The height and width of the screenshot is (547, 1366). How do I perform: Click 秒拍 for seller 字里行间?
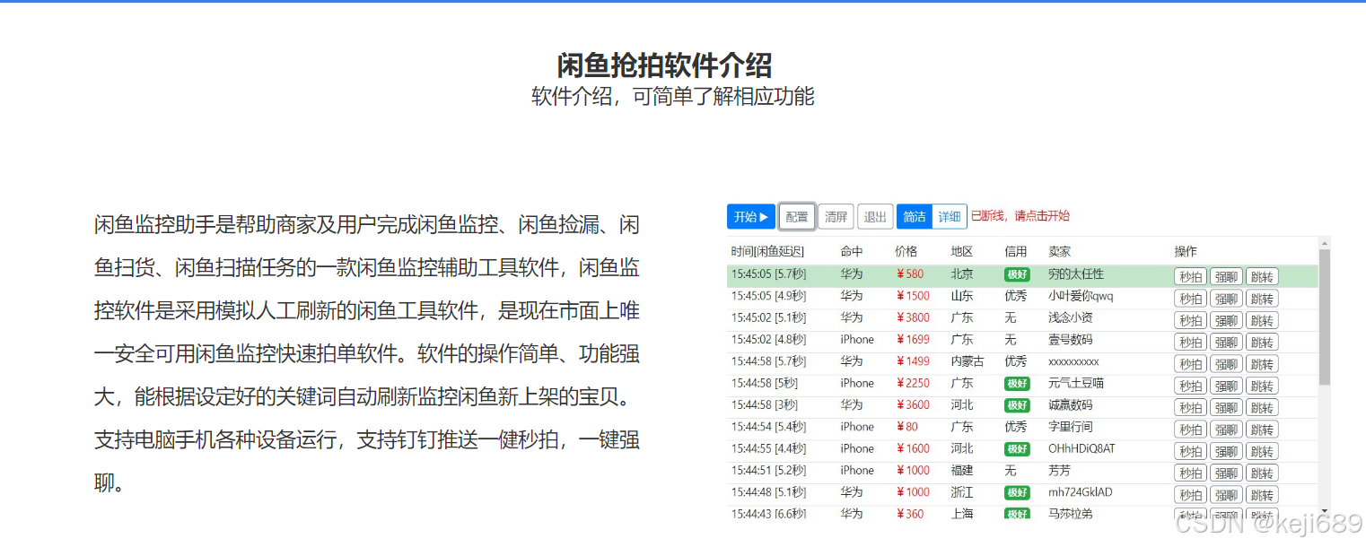coord(1191,430)
